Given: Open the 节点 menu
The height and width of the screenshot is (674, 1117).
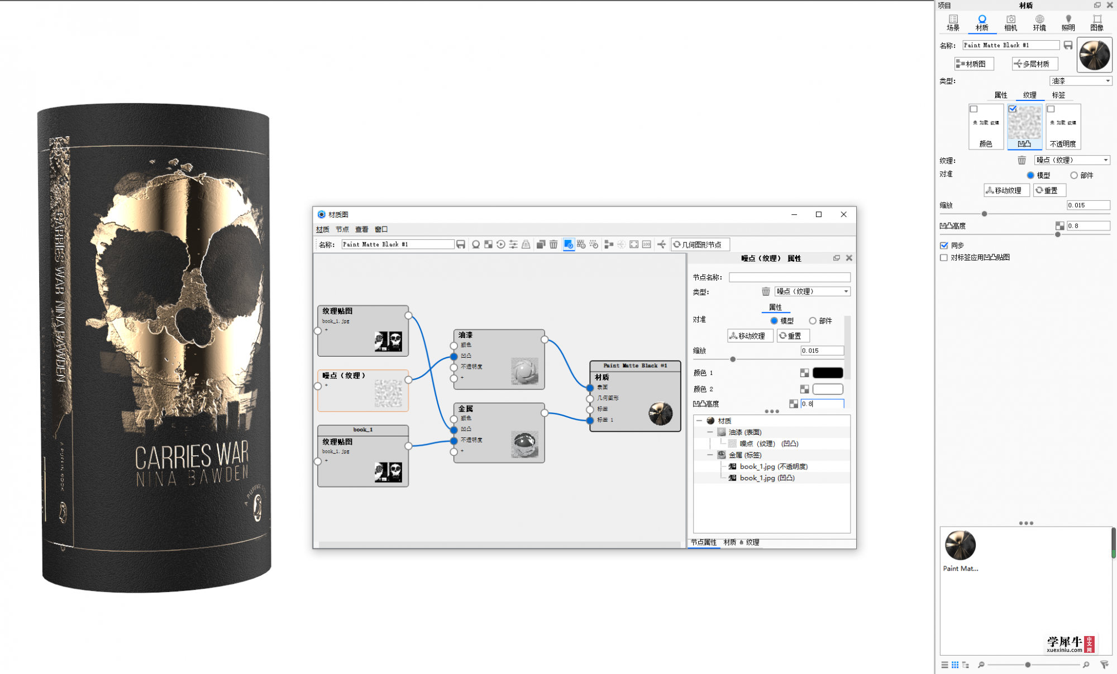Looking at the screenshot, I should [x=342, y=229].
